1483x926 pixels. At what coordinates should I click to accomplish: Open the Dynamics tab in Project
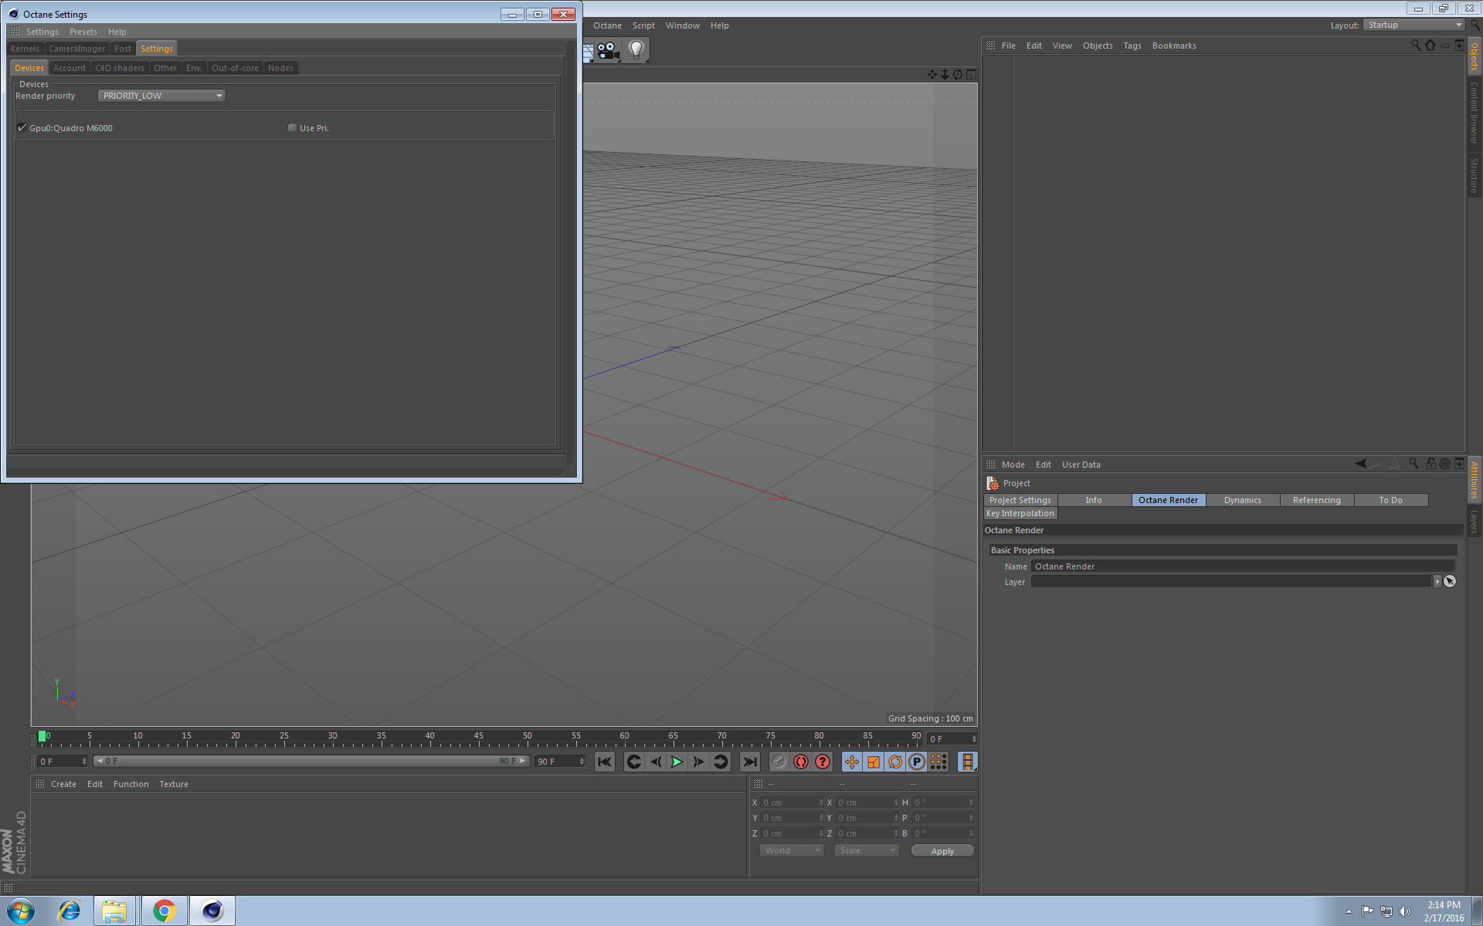tap(1242, 500)
